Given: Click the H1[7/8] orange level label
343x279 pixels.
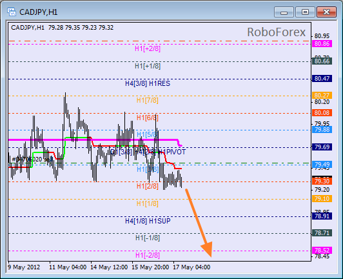Looking at the screenshot, I should 148,100.
